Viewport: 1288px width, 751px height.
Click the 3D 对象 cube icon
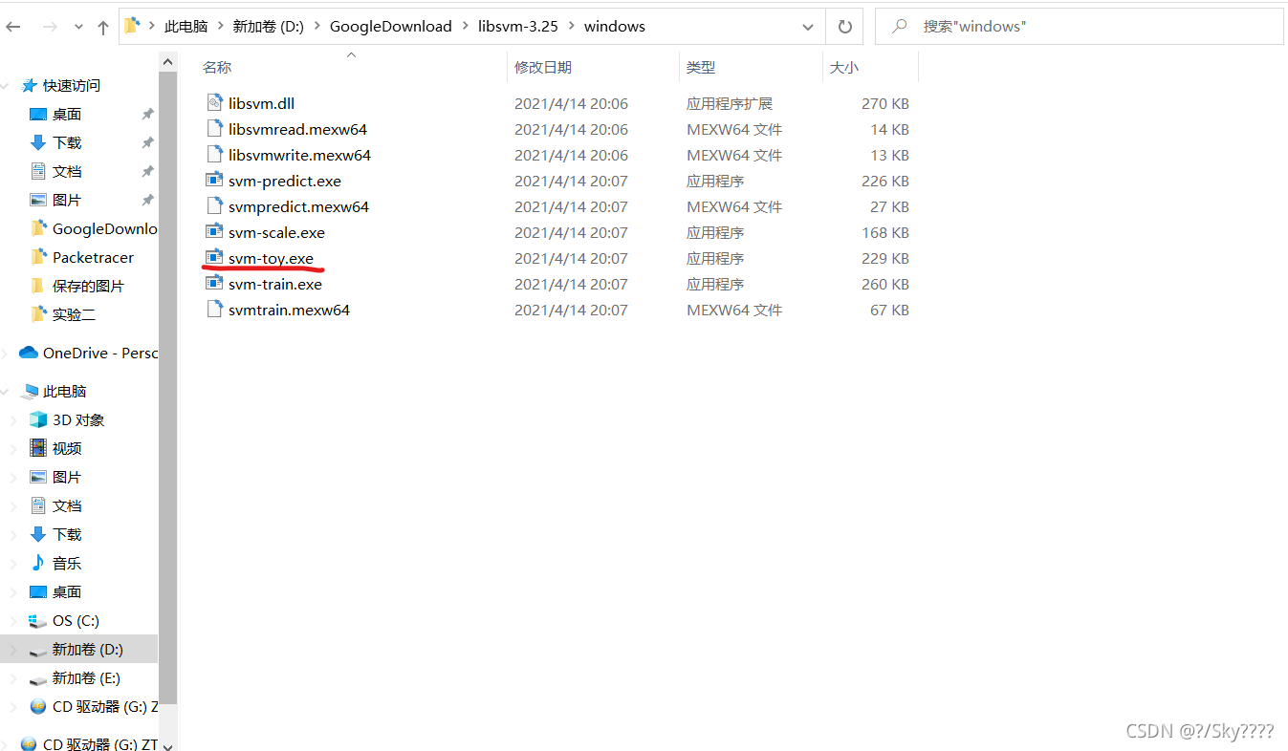(38, 419)
